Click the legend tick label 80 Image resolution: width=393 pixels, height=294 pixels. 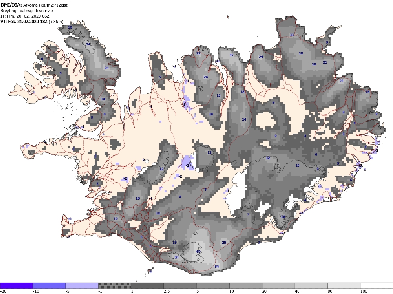click(x=331, y=291)
